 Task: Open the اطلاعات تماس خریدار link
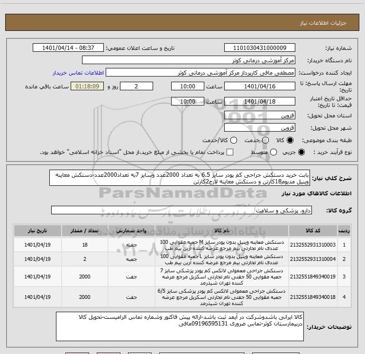tap(78, 73)
